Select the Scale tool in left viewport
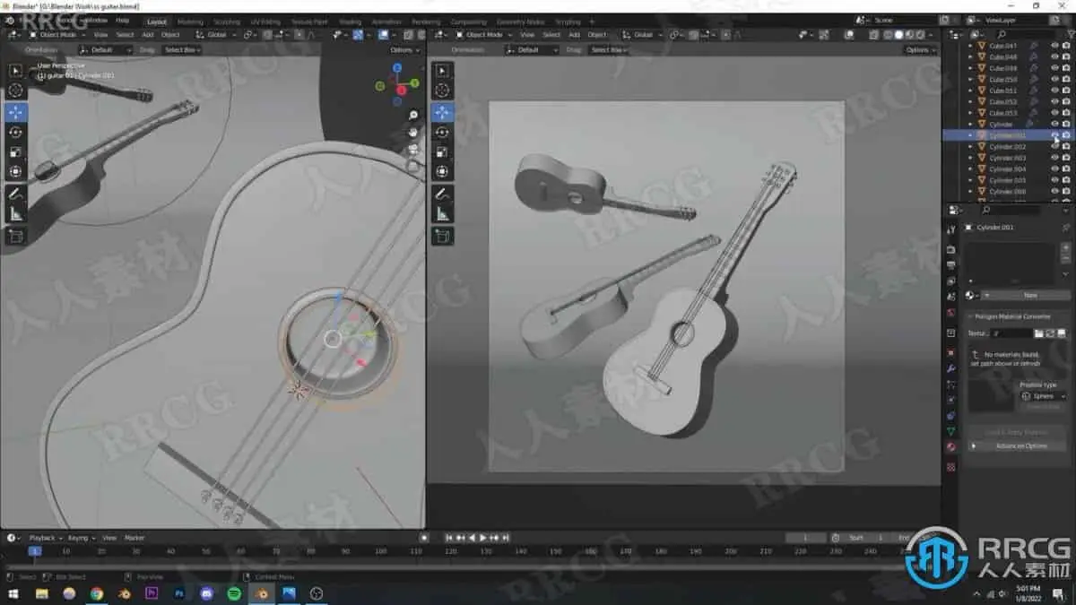The height and width of the screenshot is (605, 1076). (x=16, y=151)
